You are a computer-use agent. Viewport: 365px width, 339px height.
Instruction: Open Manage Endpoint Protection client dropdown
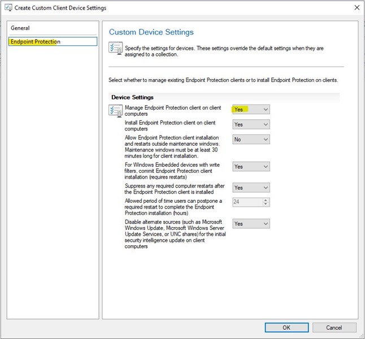pyautogui.click(x=251, y=110)
